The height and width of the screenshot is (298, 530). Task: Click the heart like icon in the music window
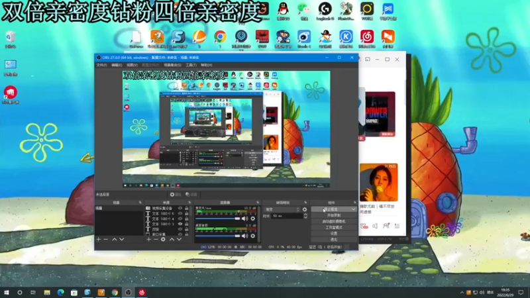tap(364, 226)
